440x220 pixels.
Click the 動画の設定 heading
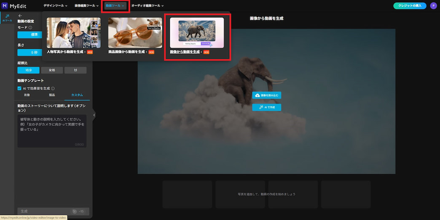tap(26, 21)
